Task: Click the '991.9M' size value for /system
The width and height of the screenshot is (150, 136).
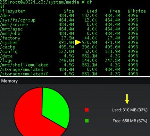Action: coord(66,43)
